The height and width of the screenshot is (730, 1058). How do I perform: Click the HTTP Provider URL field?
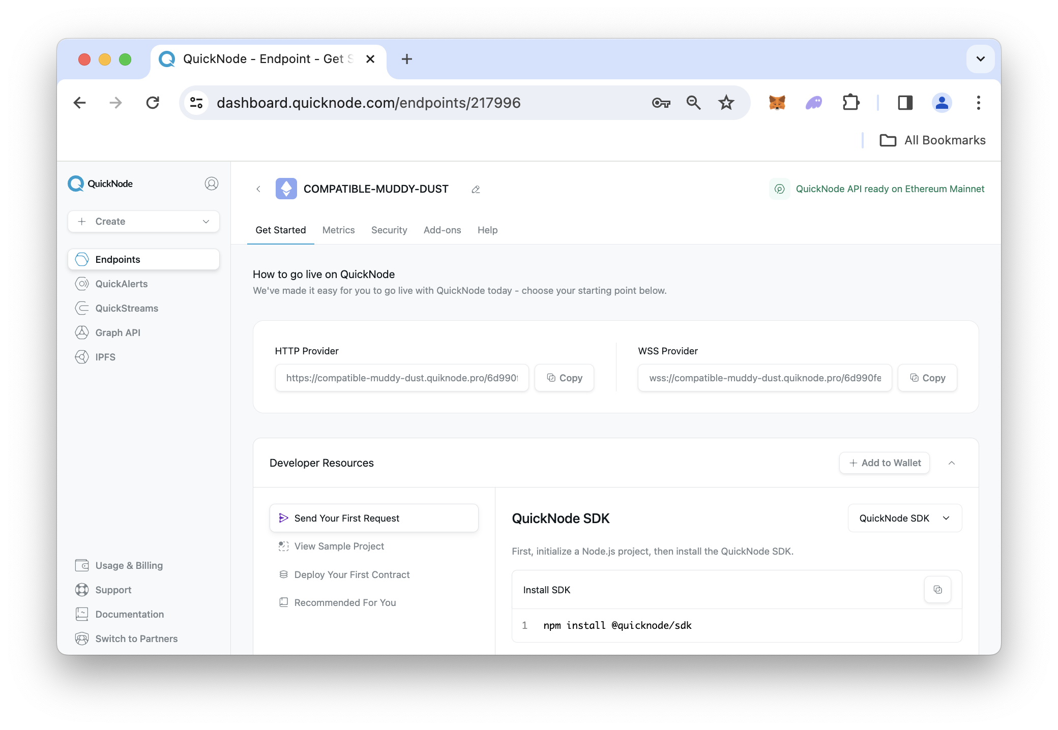pyautogui.click(x=402, y=378)
